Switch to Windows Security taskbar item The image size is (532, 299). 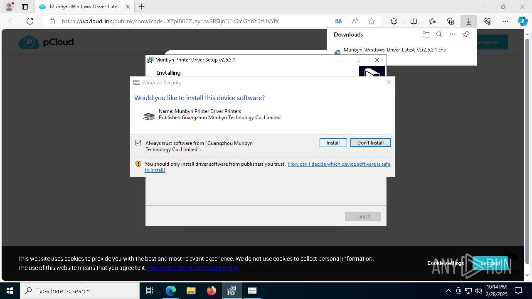click(x=252, y=291)
